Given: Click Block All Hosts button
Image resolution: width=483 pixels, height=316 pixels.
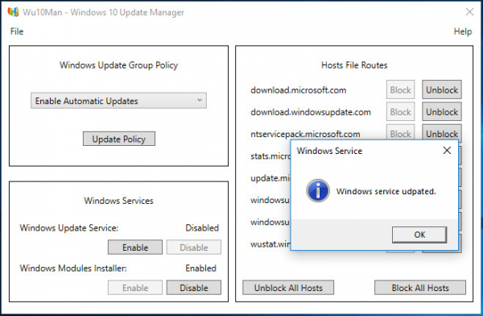Looking at the screenshot, I should 420,288.
